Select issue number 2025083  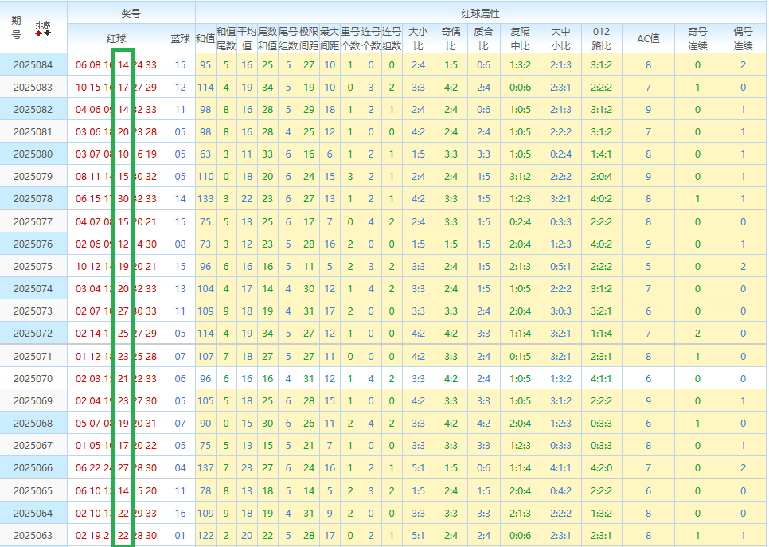click(x=33, y=88)
